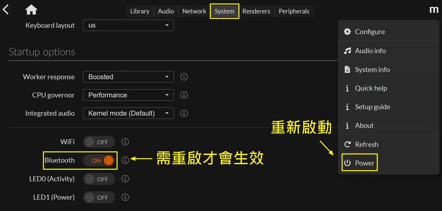442x211 pixels.
Task: Switch to the Library tab
Action: (x=140, y=11)
